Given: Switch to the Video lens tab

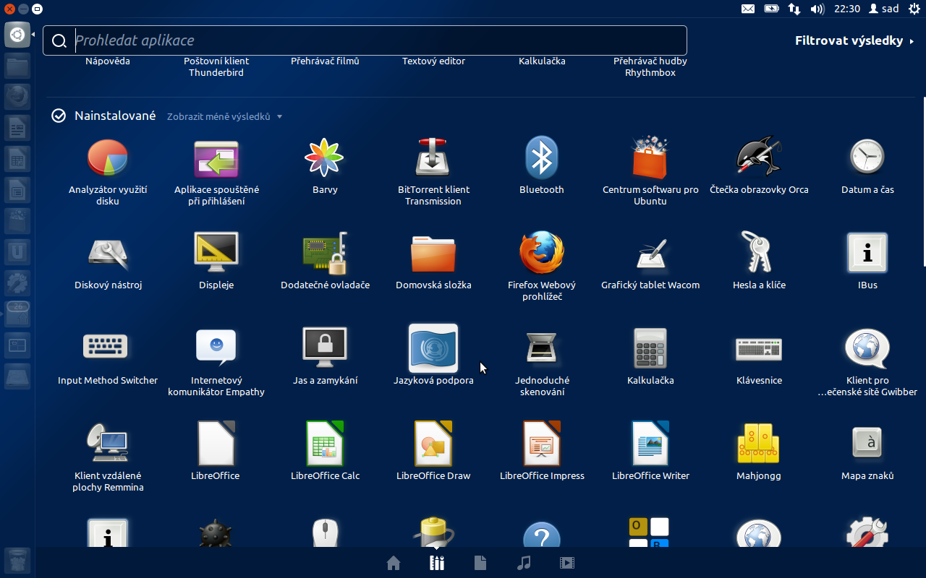Looking at the screenshot, I should (567, 563).
